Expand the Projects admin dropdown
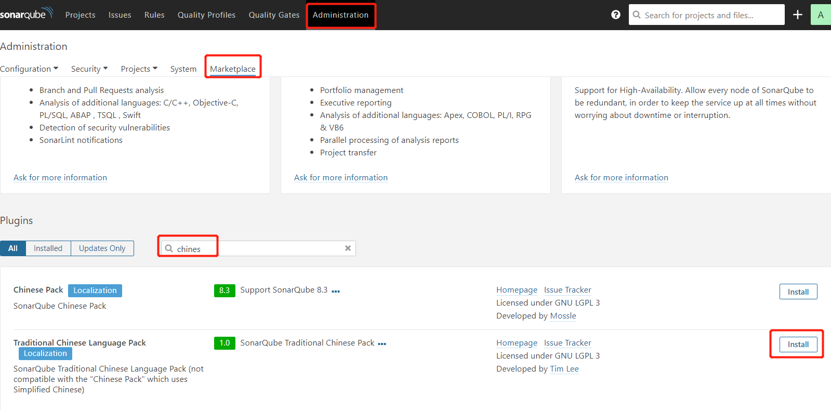 pos(139,69)
